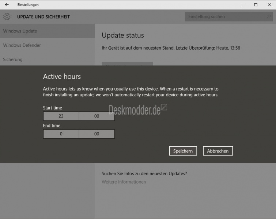Close the Einstellungen window
This screenshot has height=219, width=276.
point(269,5)
